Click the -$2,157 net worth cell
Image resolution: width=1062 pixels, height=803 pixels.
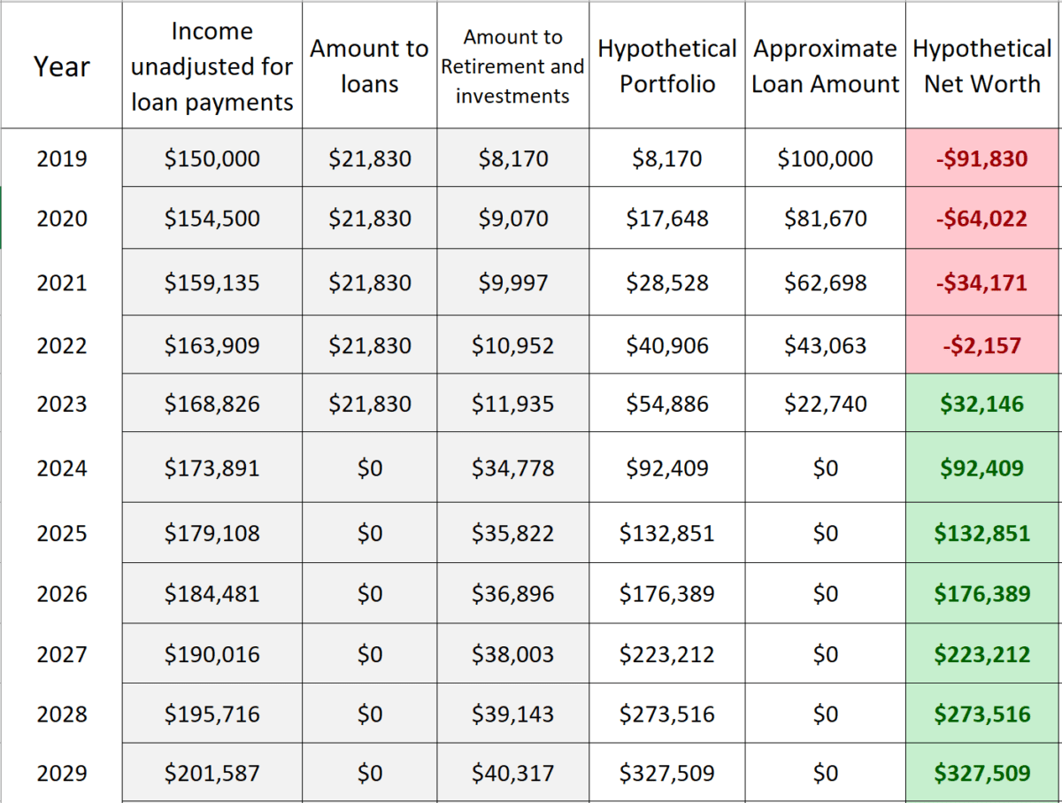(983, 345)
